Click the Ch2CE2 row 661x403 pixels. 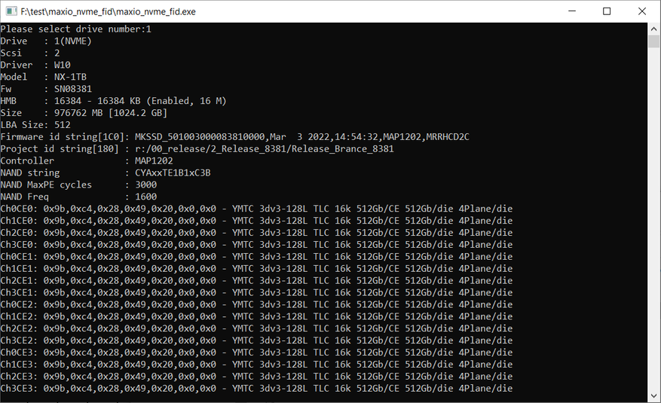click(x=257, y=328)
